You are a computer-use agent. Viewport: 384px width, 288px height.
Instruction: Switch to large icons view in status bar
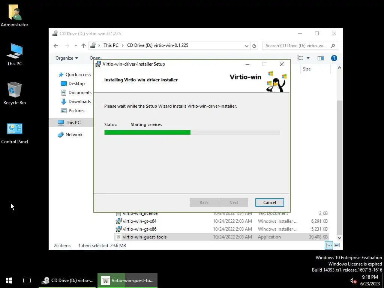tap(337, 245)
